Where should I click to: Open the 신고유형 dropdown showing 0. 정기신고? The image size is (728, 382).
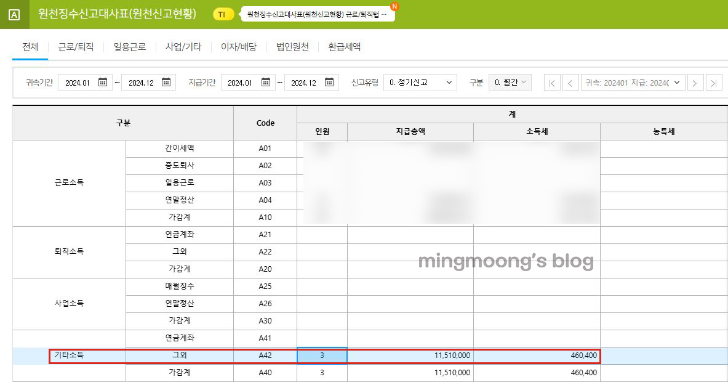click(420, 82)
